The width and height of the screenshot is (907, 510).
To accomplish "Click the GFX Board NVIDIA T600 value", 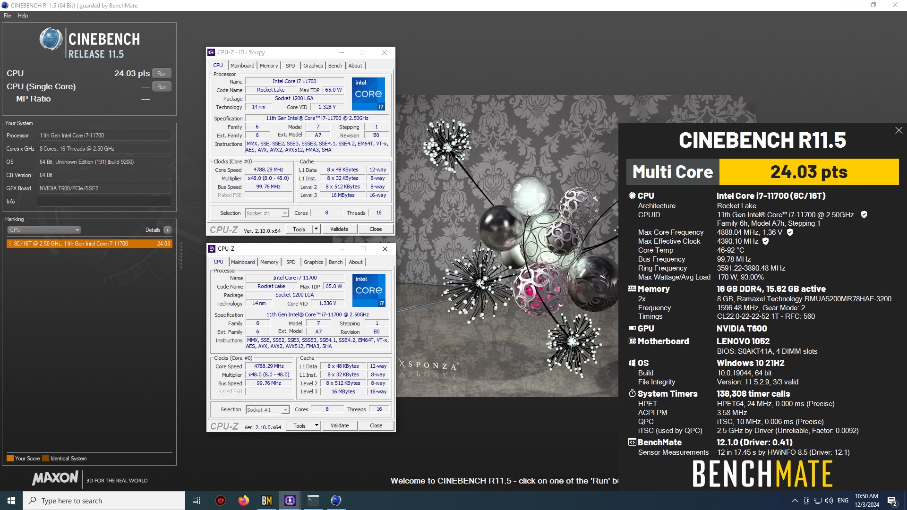I will (104, 188).
